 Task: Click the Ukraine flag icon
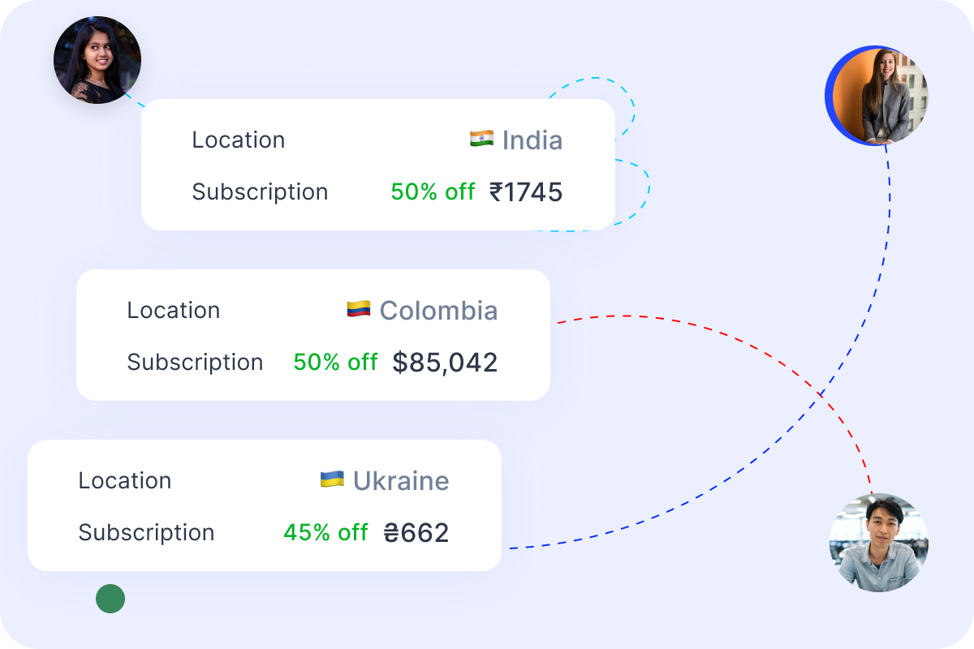[x=332, y=479]
